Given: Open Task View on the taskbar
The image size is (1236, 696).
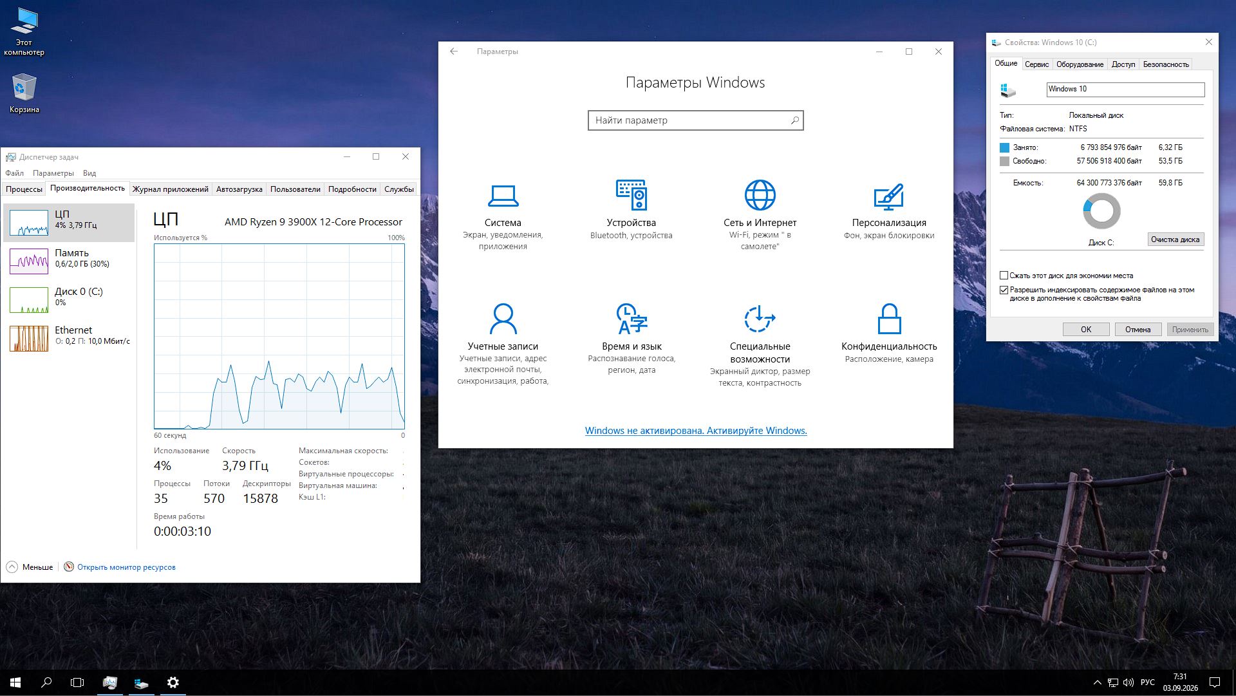Looking at the screenshot, I should tap(77, 682).
